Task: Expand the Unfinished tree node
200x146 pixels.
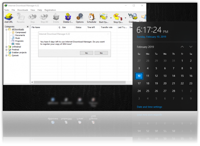Action: 6,47
